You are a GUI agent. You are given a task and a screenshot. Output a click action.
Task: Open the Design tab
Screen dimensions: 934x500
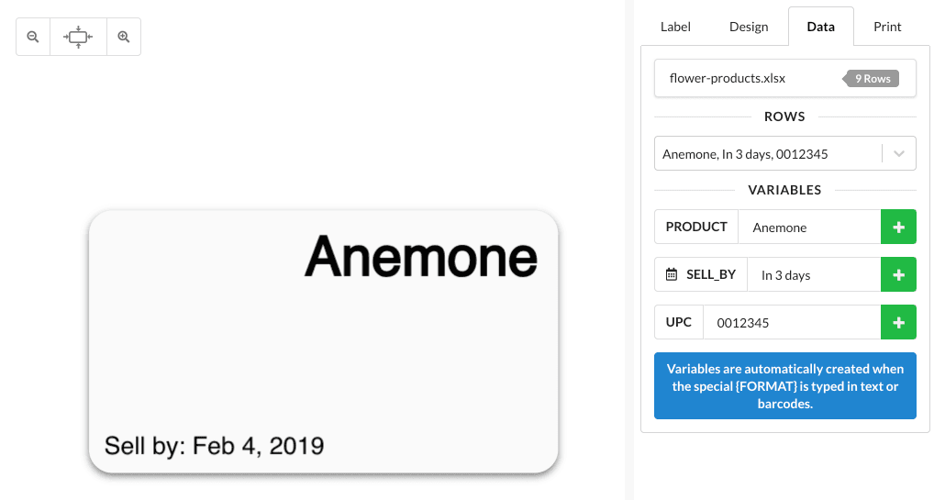(x=749, y=27)
